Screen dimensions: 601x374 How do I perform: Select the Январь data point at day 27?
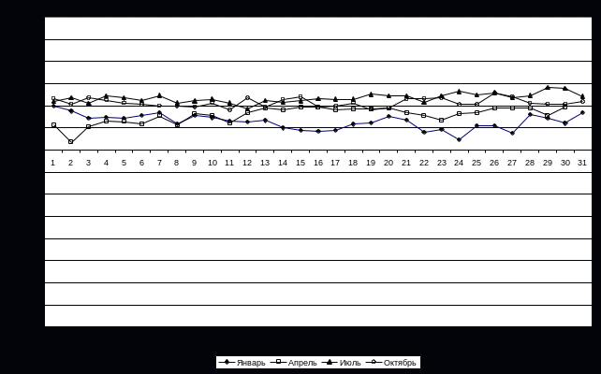[512, 133]
